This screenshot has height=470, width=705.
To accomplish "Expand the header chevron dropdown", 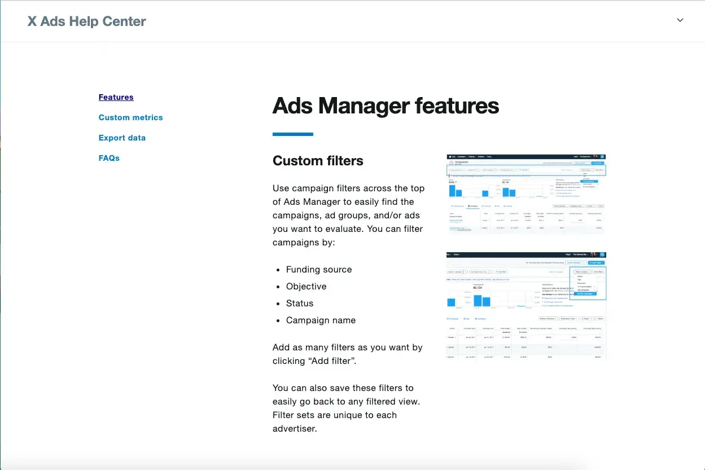I will pos(680,20).
